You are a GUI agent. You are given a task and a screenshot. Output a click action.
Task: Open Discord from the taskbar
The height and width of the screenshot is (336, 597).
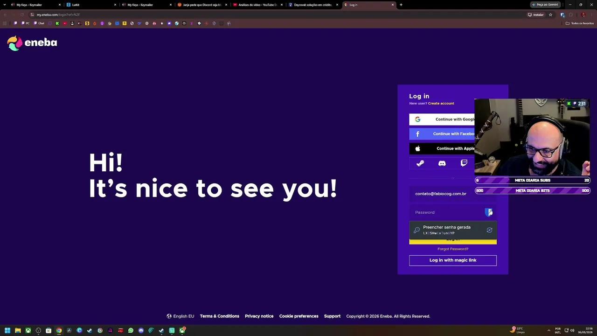pyautogui.click(x=141, y=330)
